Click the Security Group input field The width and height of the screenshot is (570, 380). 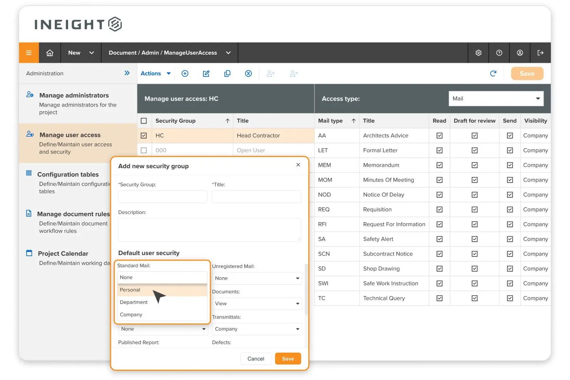click(x=163, y=196)
